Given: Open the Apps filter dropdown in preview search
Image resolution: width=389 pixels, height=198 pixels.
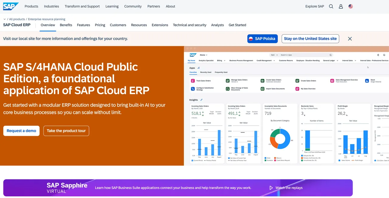Looking at the screenshot, I should coord(274,55).
